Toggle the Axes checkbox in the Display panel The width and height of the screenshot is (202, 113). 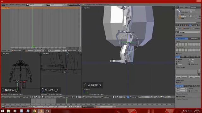(177, 62)
